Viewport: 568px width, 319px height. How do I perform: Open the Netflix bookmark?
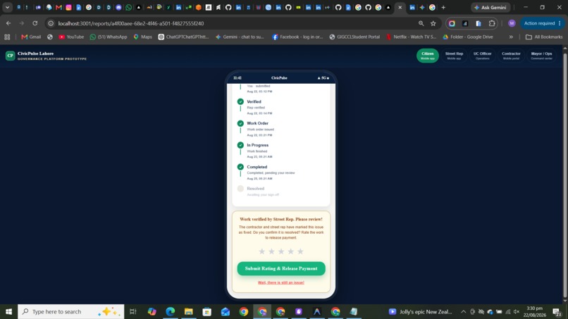(x=411, y=37)
